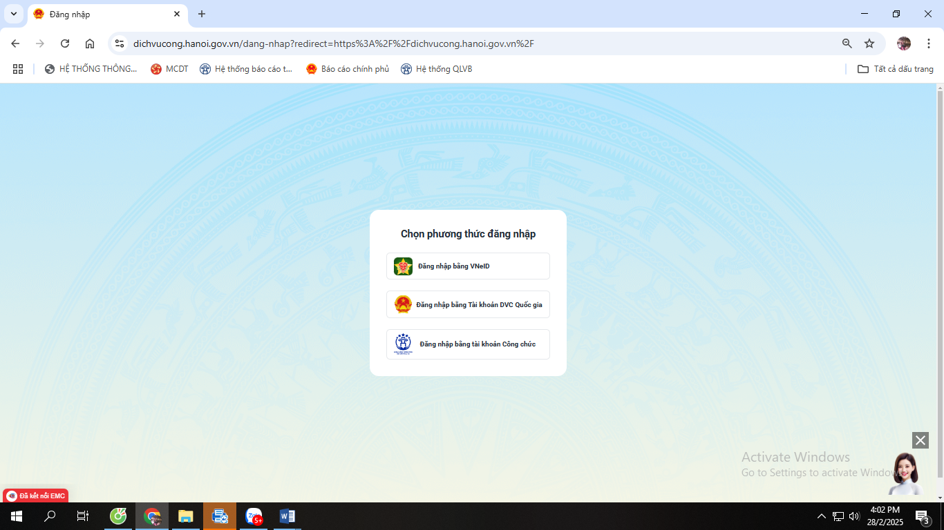The width and height of the screenshot is (944, 530).
Task: Open the Windows Start menu
Action: tap(17, 516)
